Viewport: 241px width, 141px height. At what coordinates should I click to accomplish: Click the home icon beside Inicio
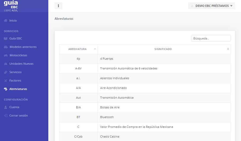tap(6, 21)
